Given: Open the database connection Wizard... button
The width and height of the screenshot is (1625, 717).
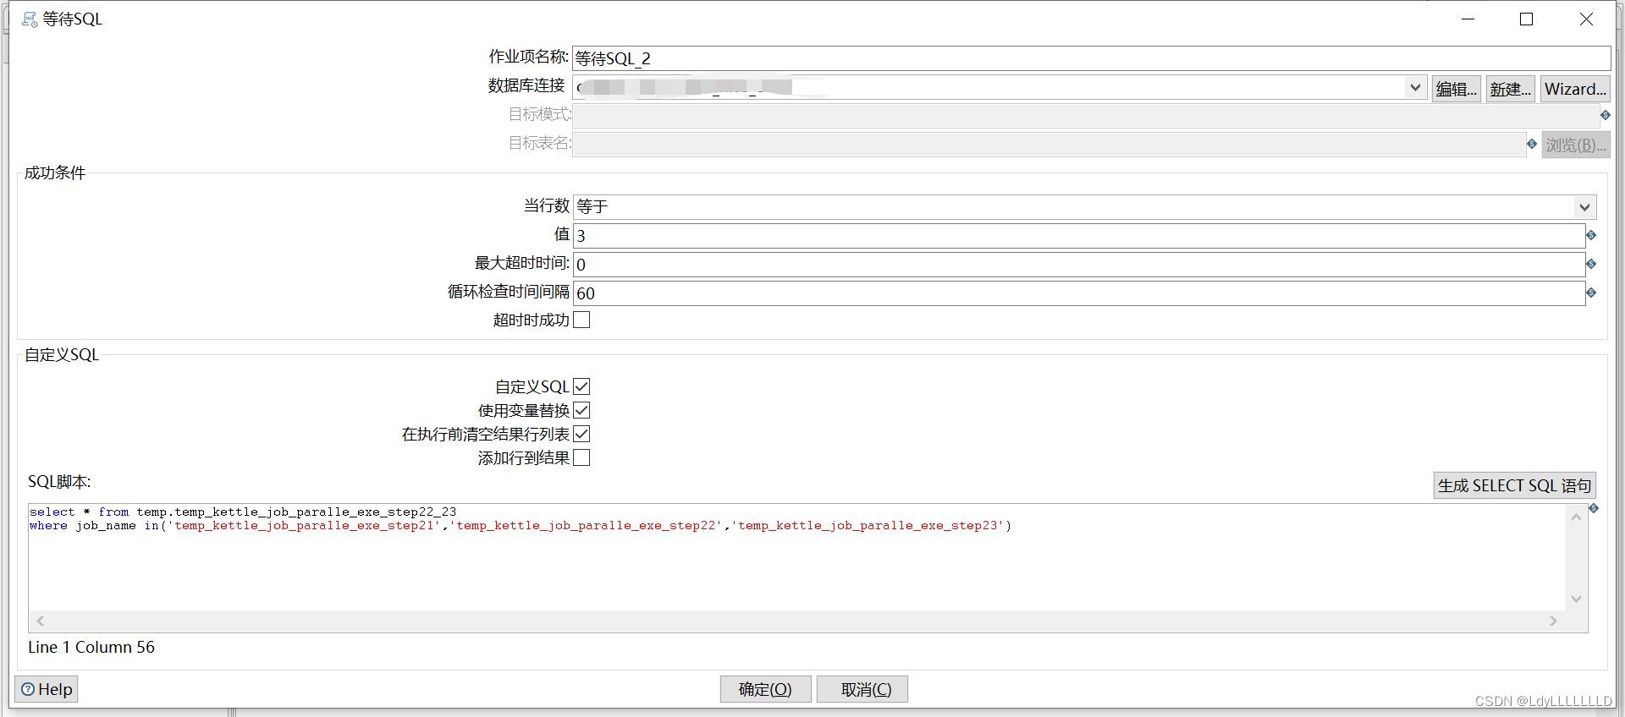Looking at the screenshot, I should (x=1575, y=89).
